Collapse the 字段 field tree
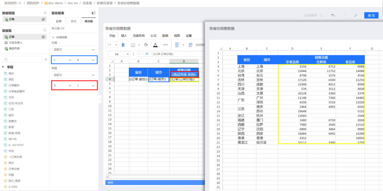This screenshot has width=383, height=191. click(x=3, y=67)
